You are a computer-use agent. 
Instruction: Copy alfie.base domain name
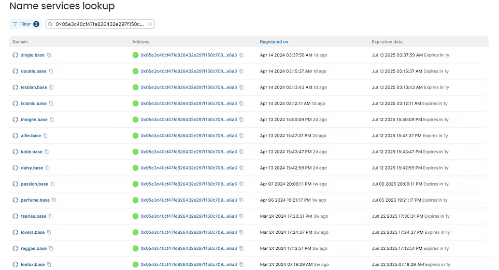pos(46,136)
